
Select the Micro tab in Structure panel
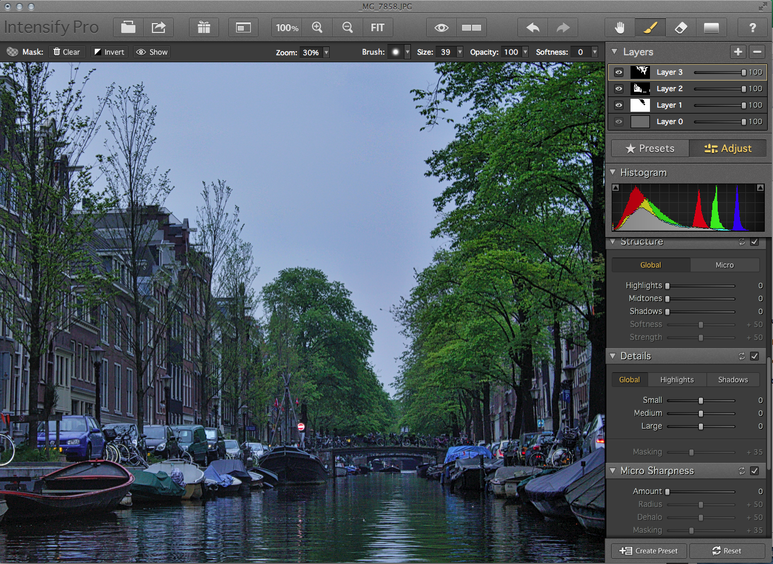[725, 265]
